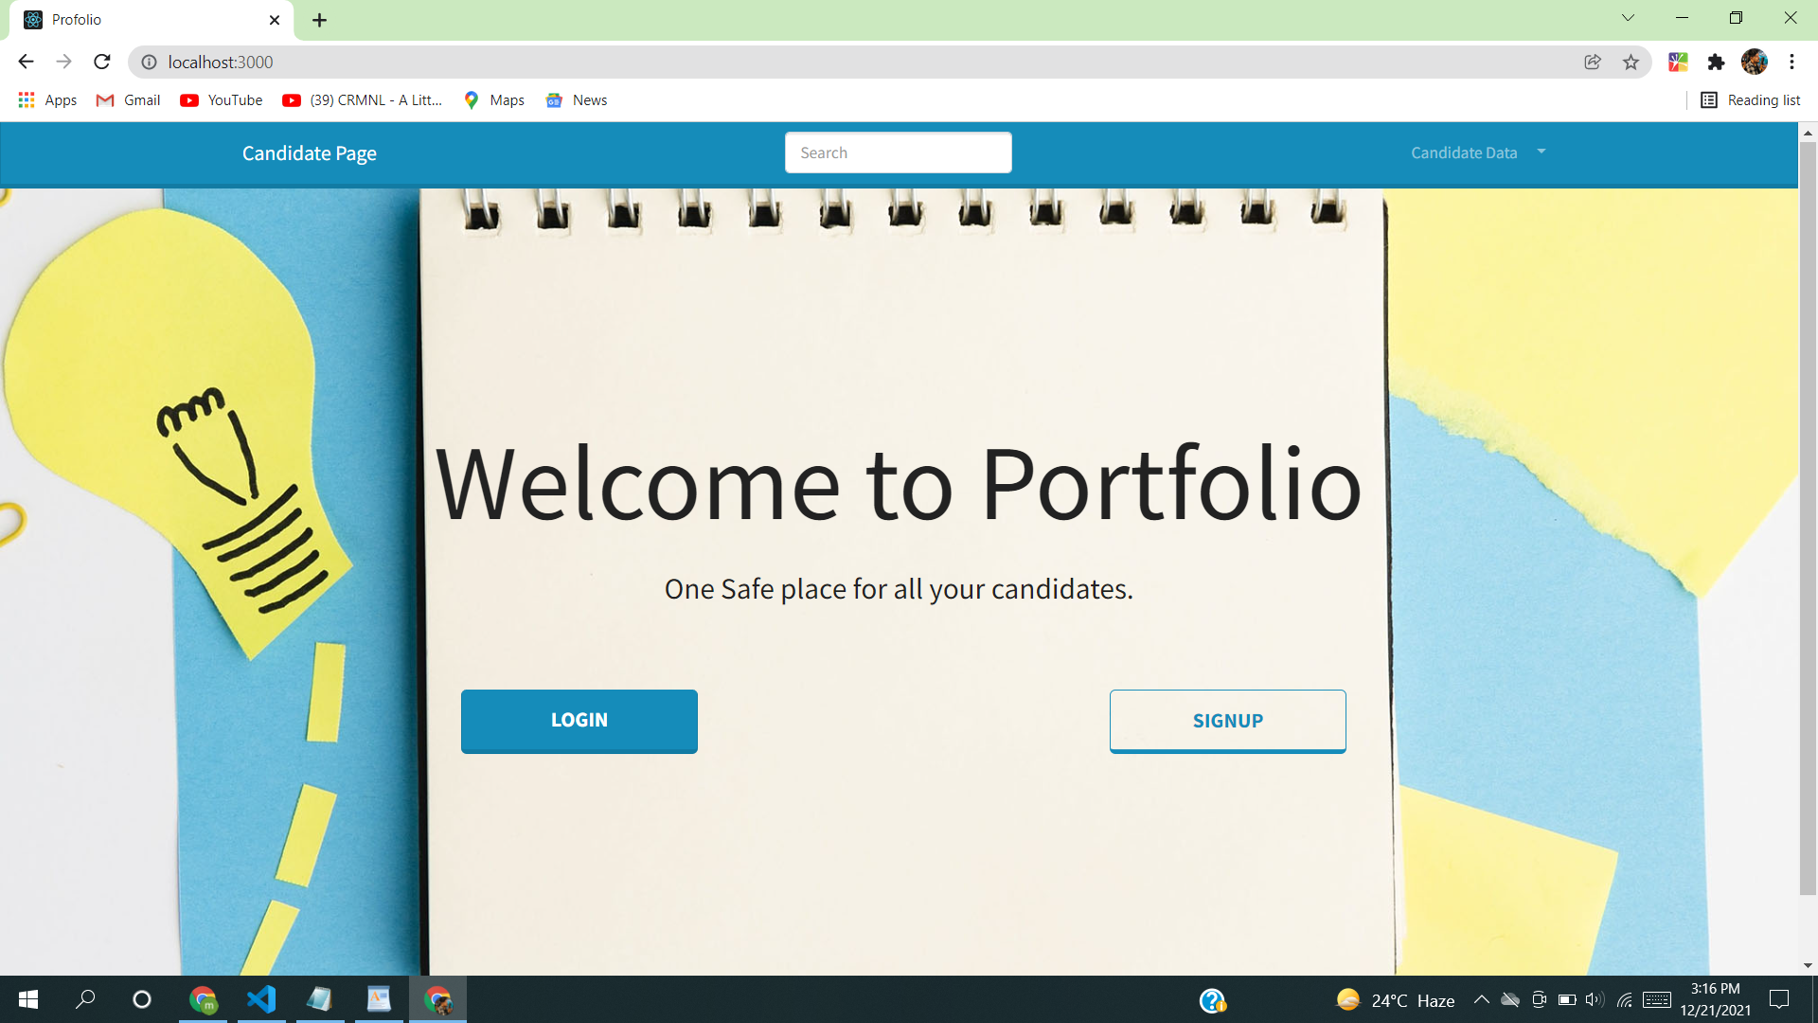
Task: Open Gmail from the bookmarks bar
Action: pos(126,99)
